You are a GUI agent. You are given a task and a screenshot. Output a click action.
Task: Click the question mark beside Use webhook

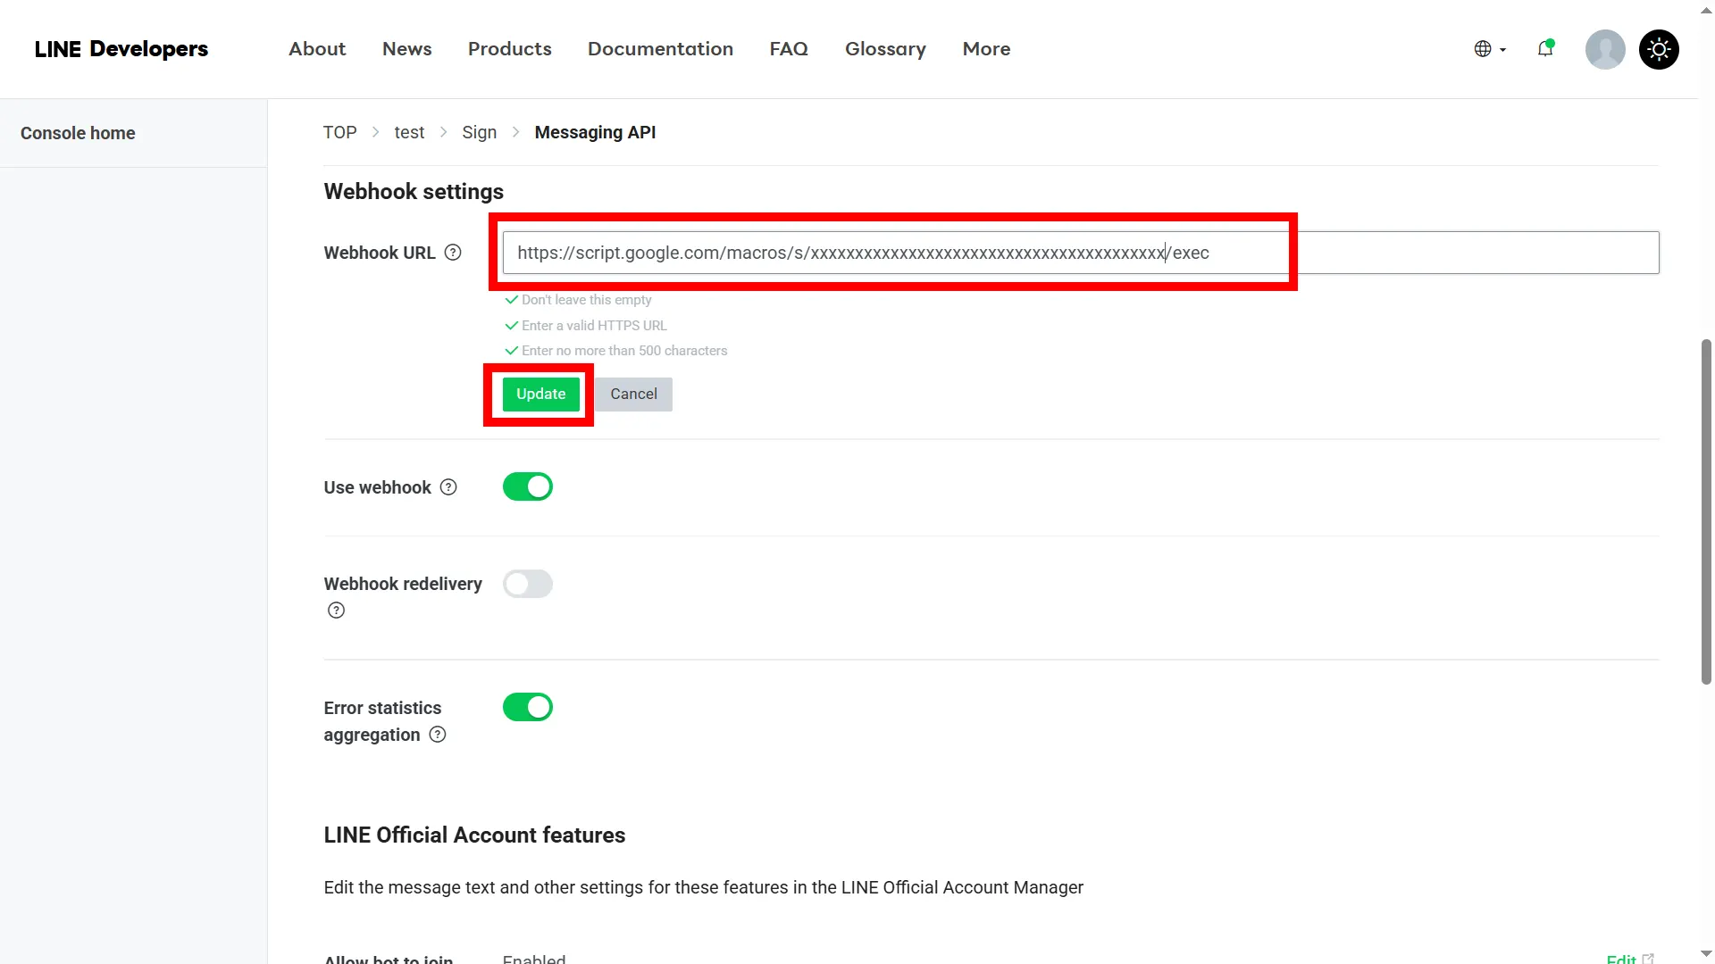(448, 486)
